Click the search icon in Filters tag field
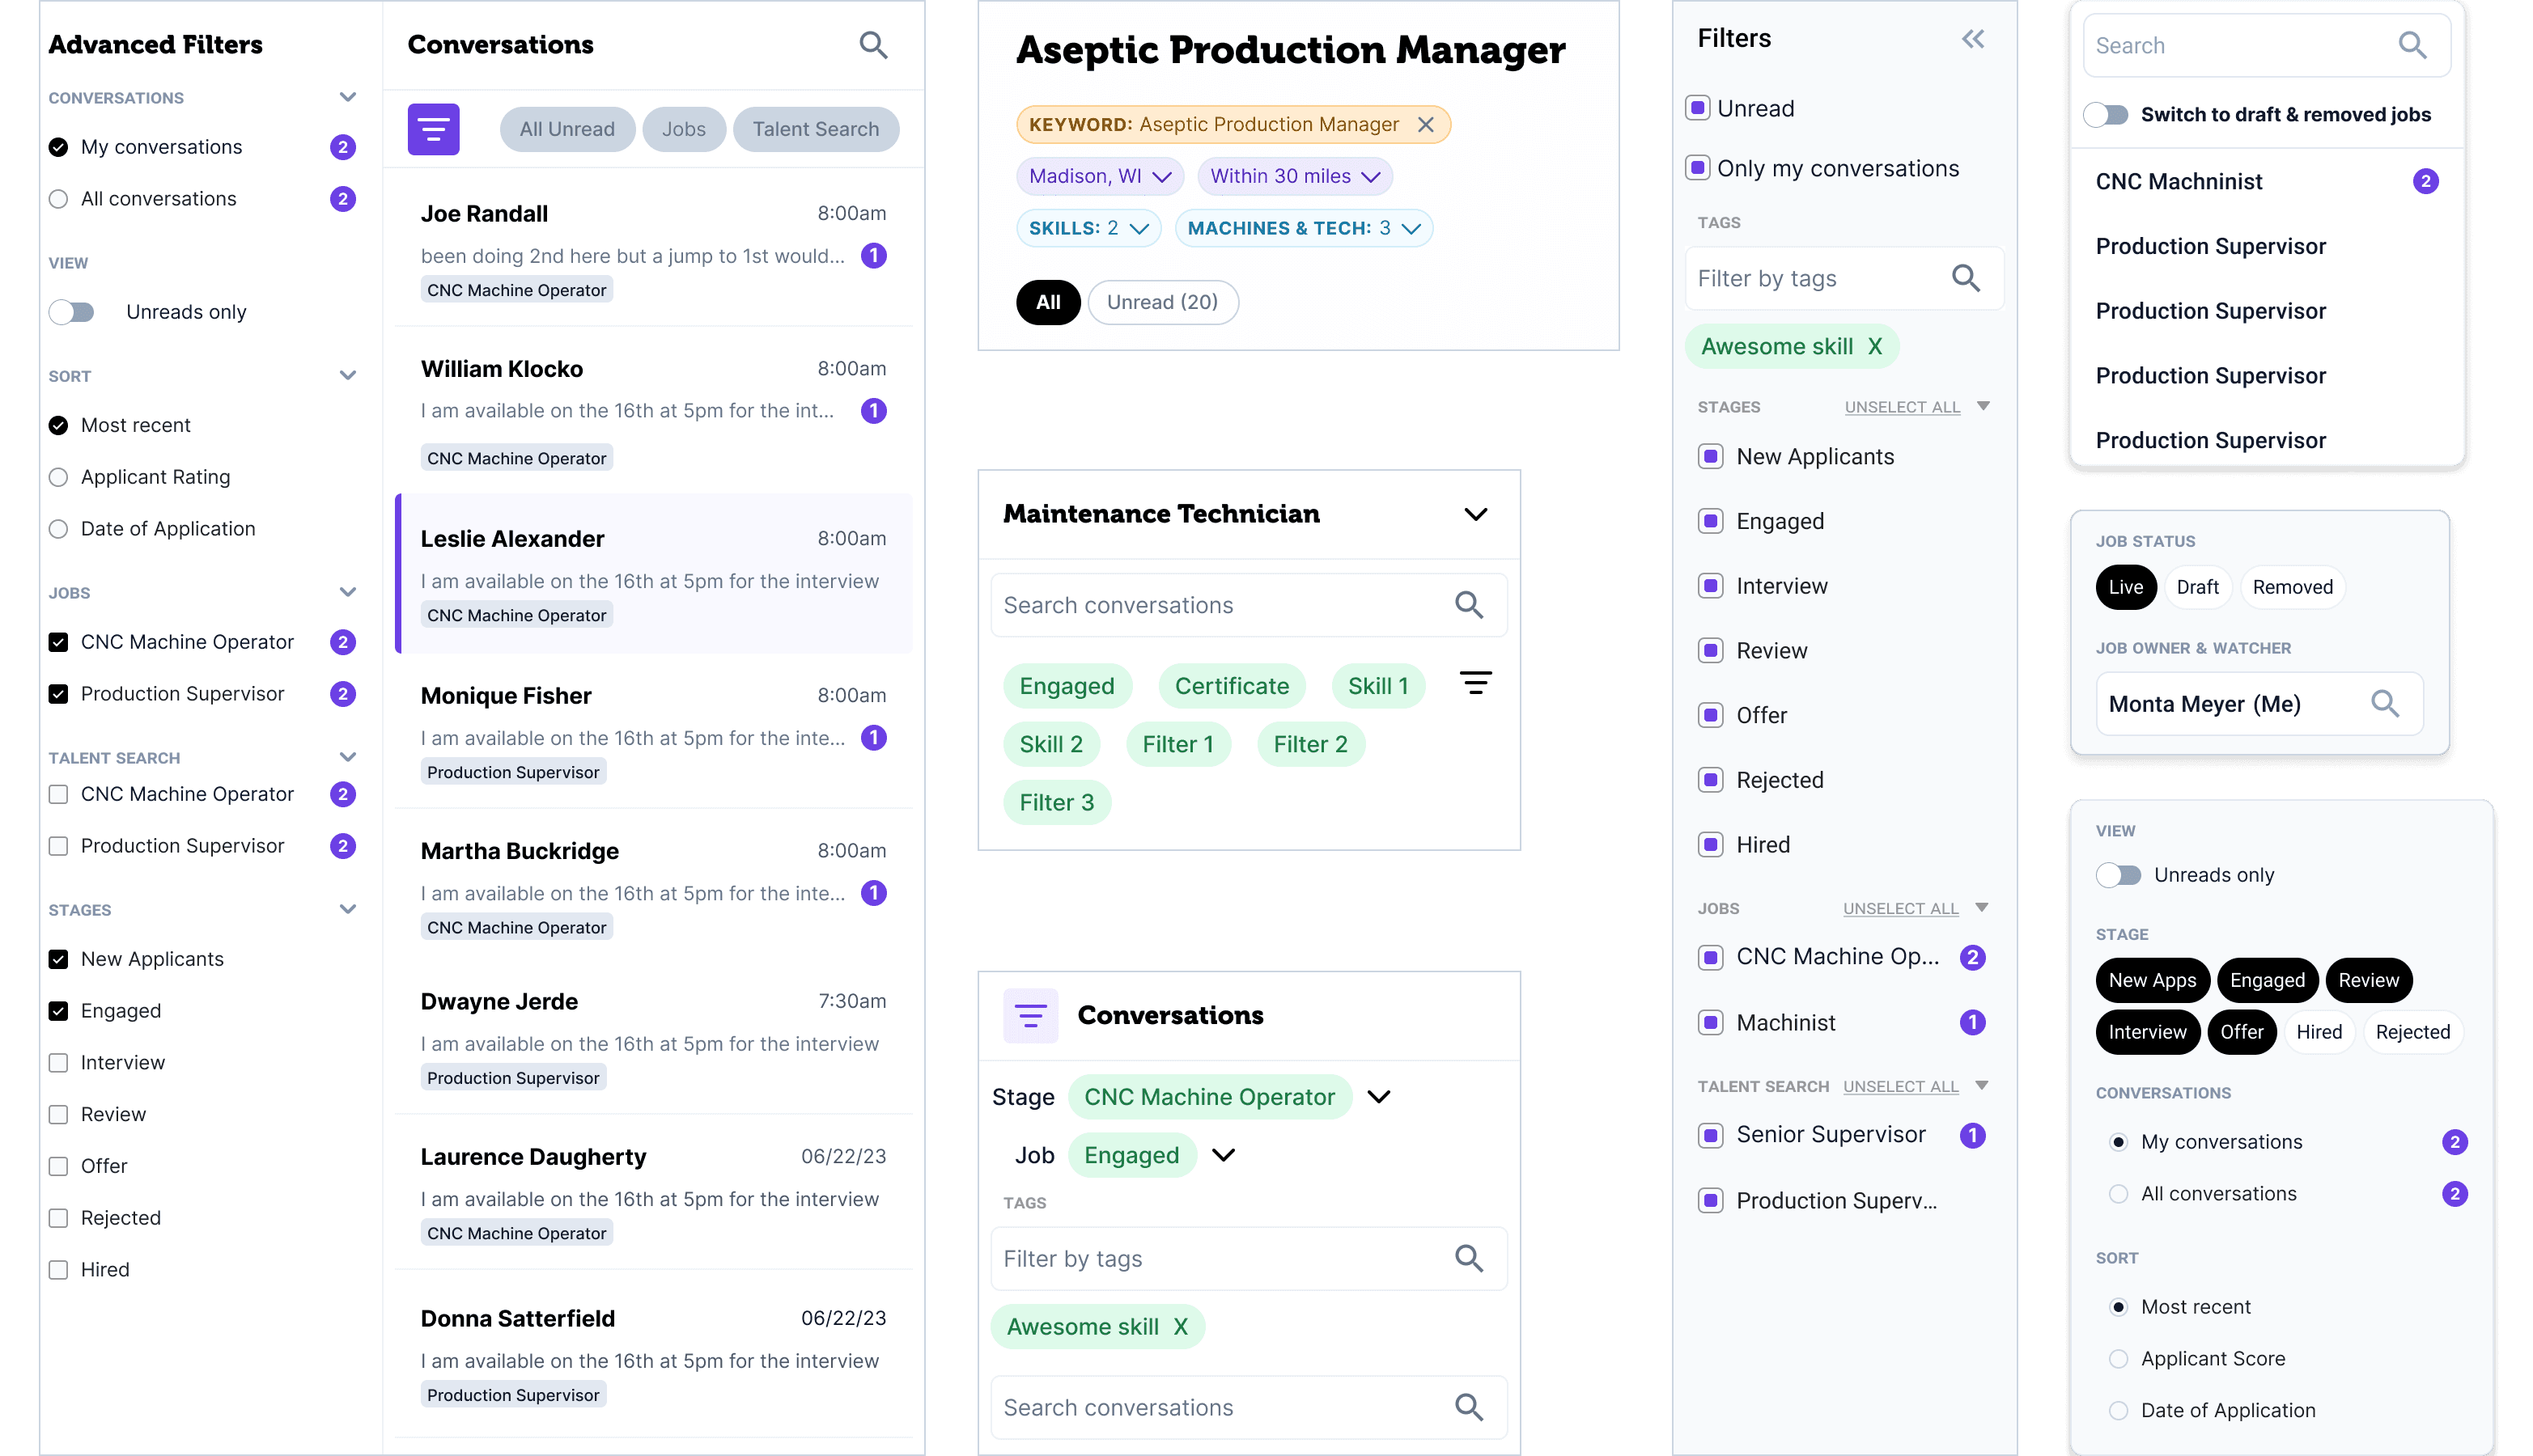Image resolution: width=2533 pixels, height=1456 pixels. pos(1965,278)
